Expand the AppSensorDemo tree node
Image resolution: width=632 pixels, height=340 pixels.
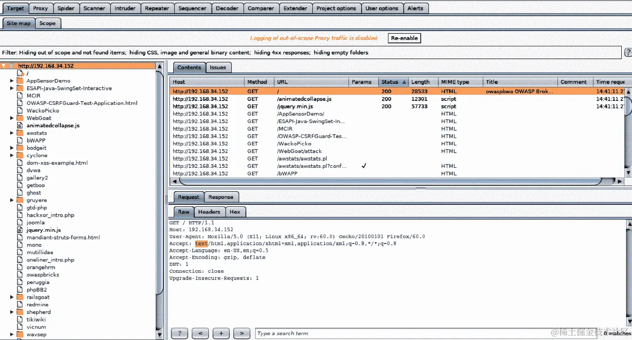[x=12, y=81]
